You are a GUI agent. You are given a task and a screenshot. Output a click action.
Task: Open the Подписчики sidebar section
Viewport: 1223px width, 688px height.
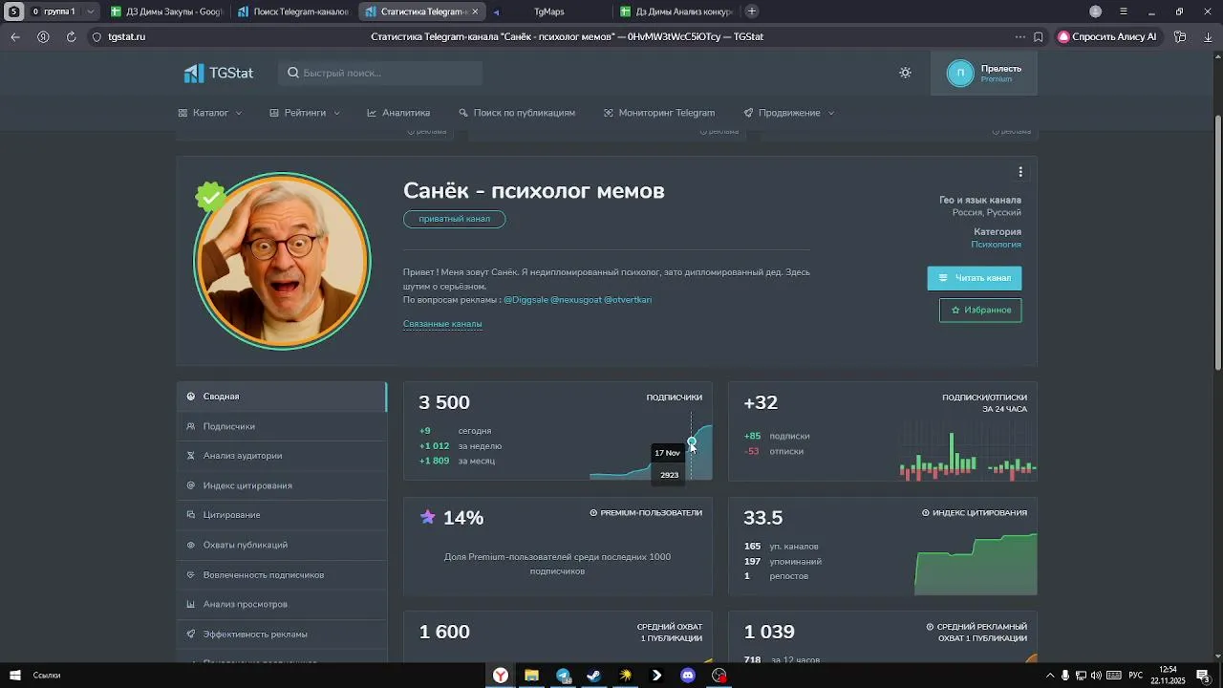coord(282,426)
